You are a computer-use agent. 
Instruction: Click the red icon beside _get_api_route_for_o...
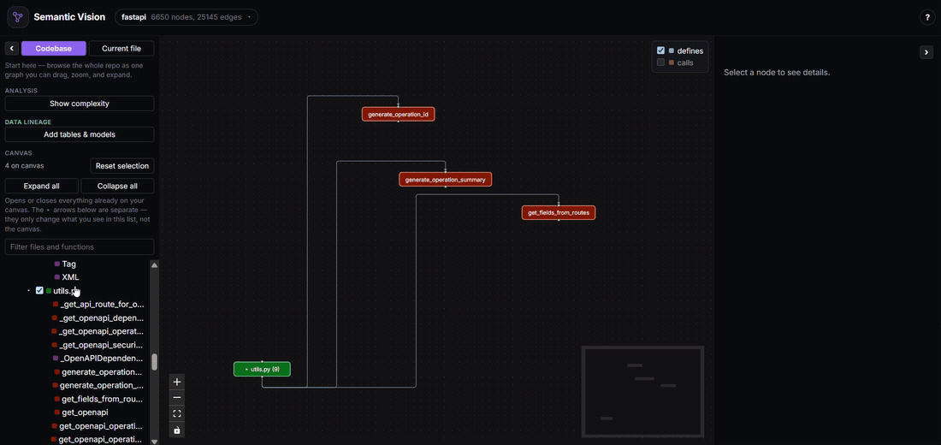click(56, 305)
